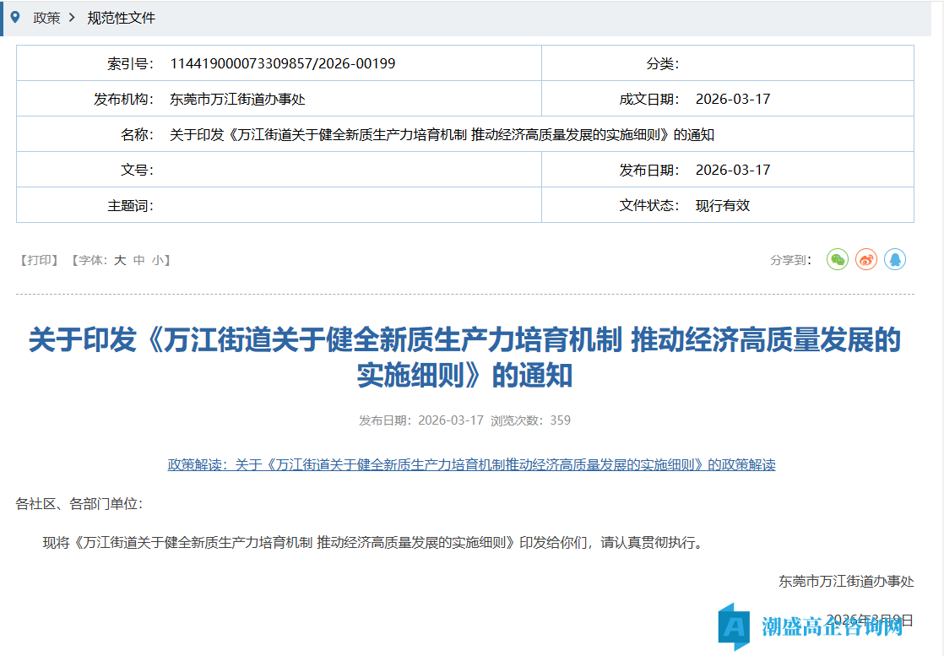The width and height of the screenshot is (944, 656).
Task: Click the document name in the 名称 row
Action: point(442,134)
